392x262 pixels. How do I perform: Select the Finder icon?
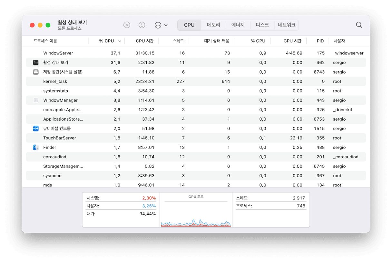36,147
